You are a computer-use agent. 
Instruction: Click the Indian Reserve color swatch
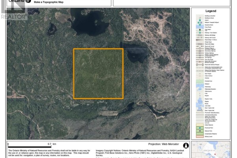point(200,125)
